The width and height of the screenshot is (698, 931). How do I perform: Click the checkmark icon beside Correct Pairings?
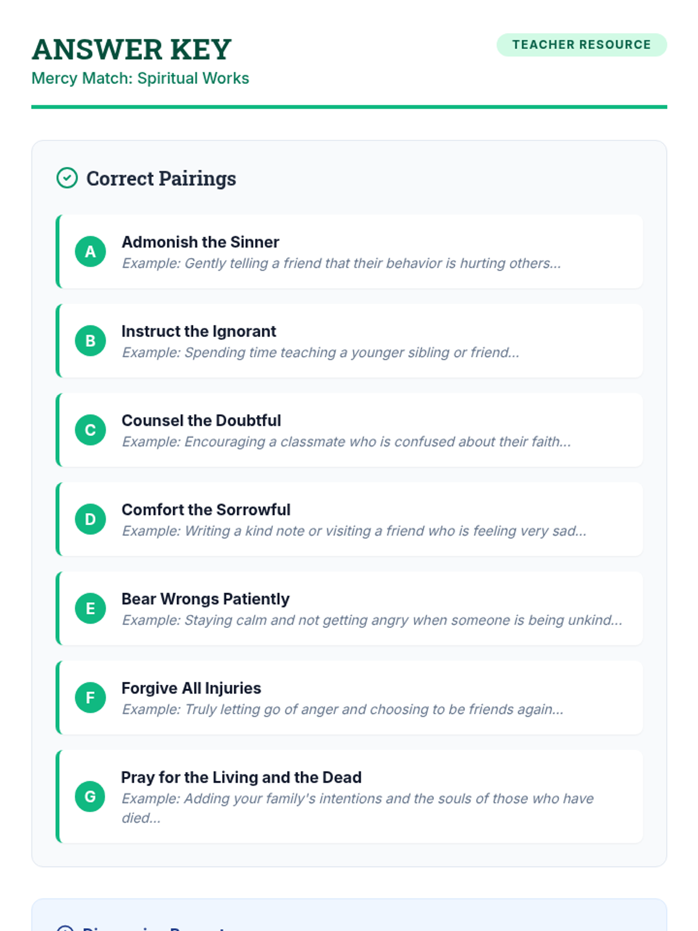tap(67, 178)
